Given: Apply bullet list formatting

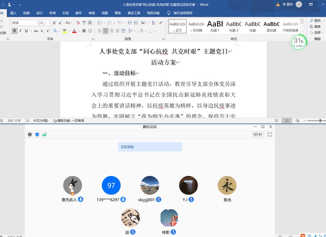Looking at the screenshot, I should 100,23.
